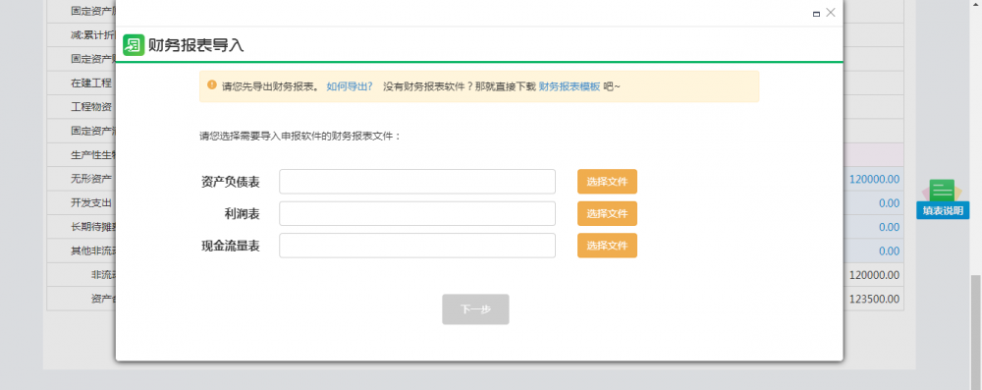This screenshot has width=982, height=390.
Task: Click the 下一步 button
Action: click(x=475, y=309)
